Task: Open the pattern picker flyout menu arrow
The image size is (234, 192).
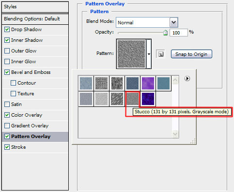Action: 187,79
